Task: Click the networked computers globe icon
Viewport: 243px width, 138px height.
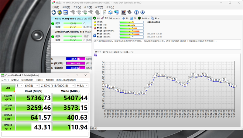Action: (x=116, y=12)
